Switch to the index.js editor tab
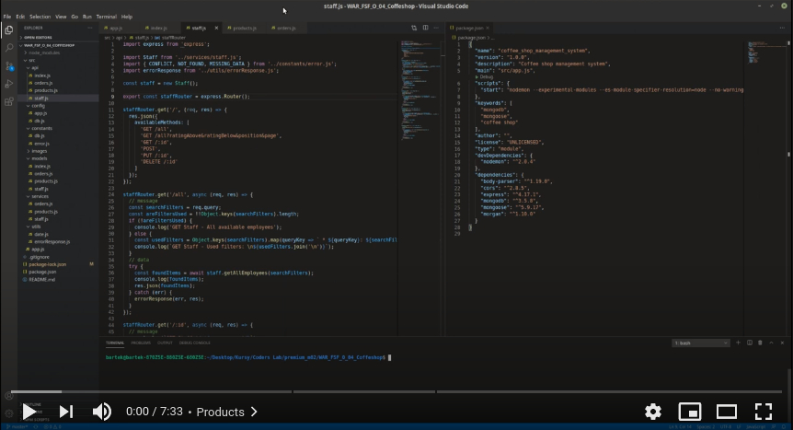Viewport: 793px width, 430px height. [160, 28]
